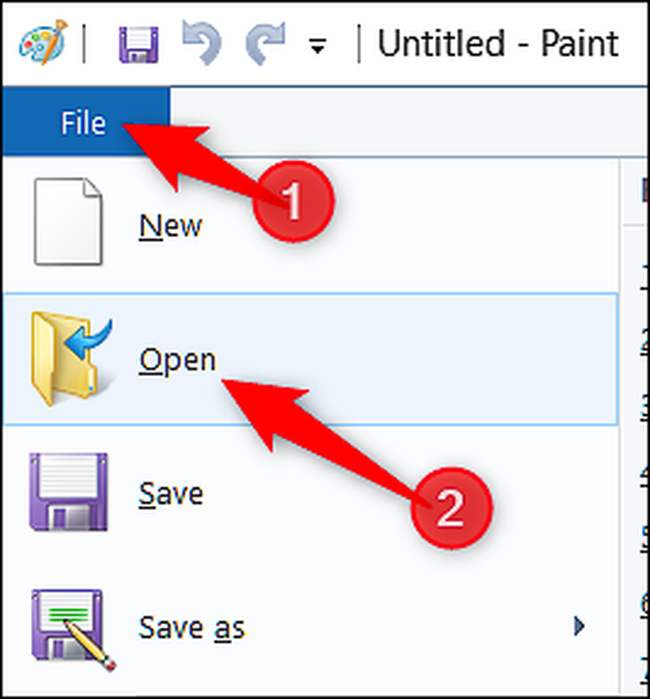
Task: Choose the New menu label
Action: pos(171,226)
